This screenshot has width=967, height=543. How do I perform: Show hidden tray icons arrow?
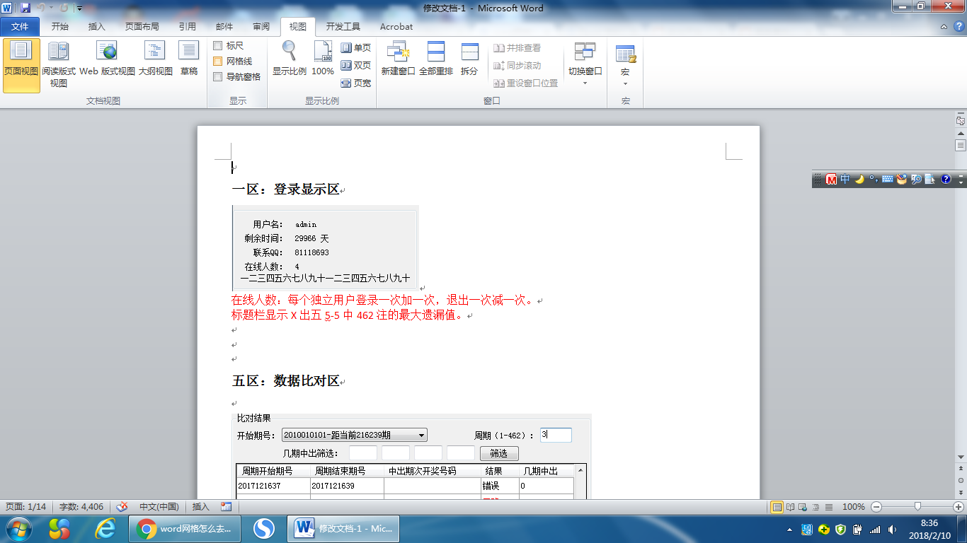click(789, 529)
